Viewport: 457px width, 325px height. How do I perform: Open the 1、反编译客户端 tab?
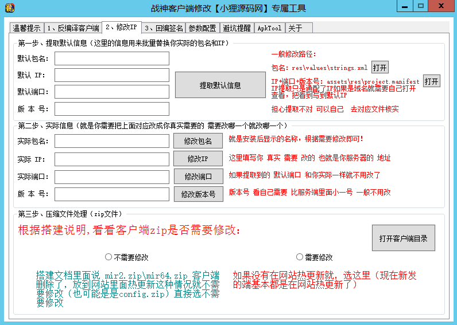[73, 28]
